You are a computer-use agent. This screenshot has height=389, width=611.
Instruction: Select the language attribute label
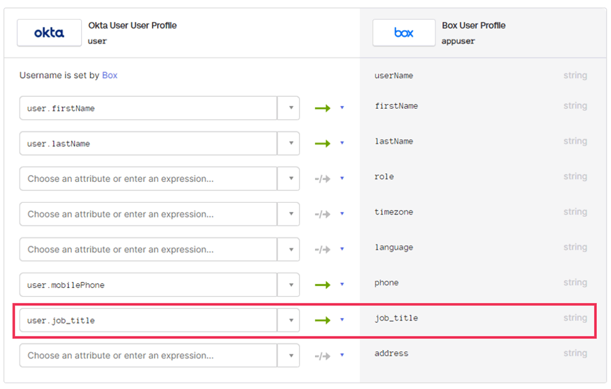(393, 248)
